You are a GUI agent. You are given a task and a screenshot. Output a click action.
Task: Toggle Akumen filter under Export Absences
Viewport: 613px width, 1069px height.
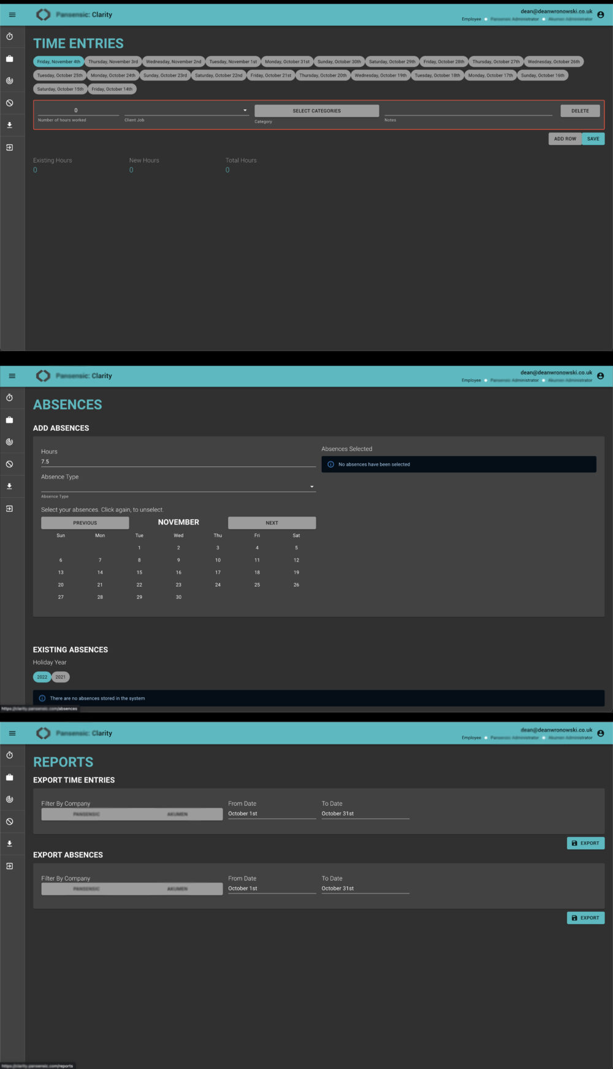click(177, 889)
